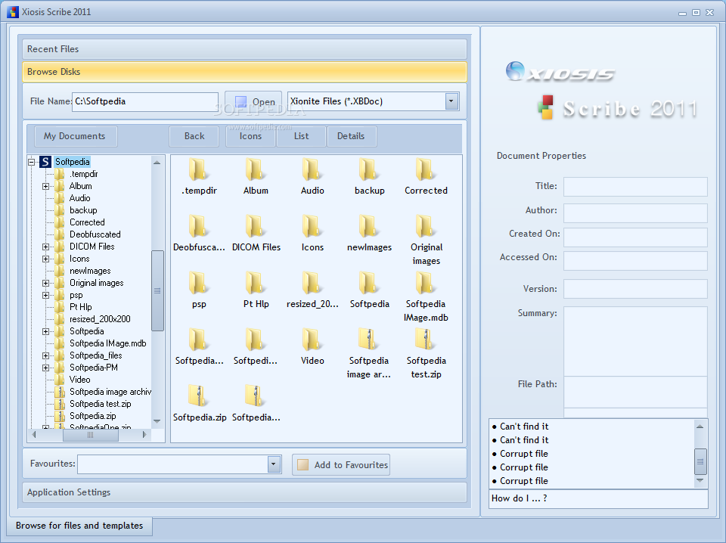Select Video in the folder tree

click(79, 380)
